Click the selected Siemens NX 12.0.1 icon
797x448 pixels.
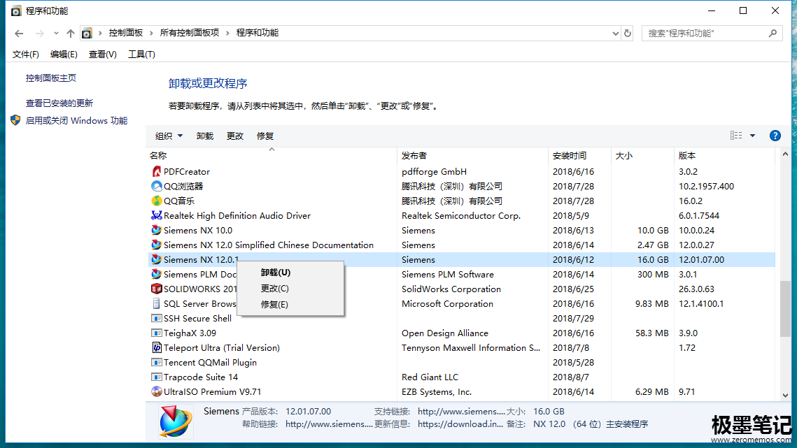[157, 259]
